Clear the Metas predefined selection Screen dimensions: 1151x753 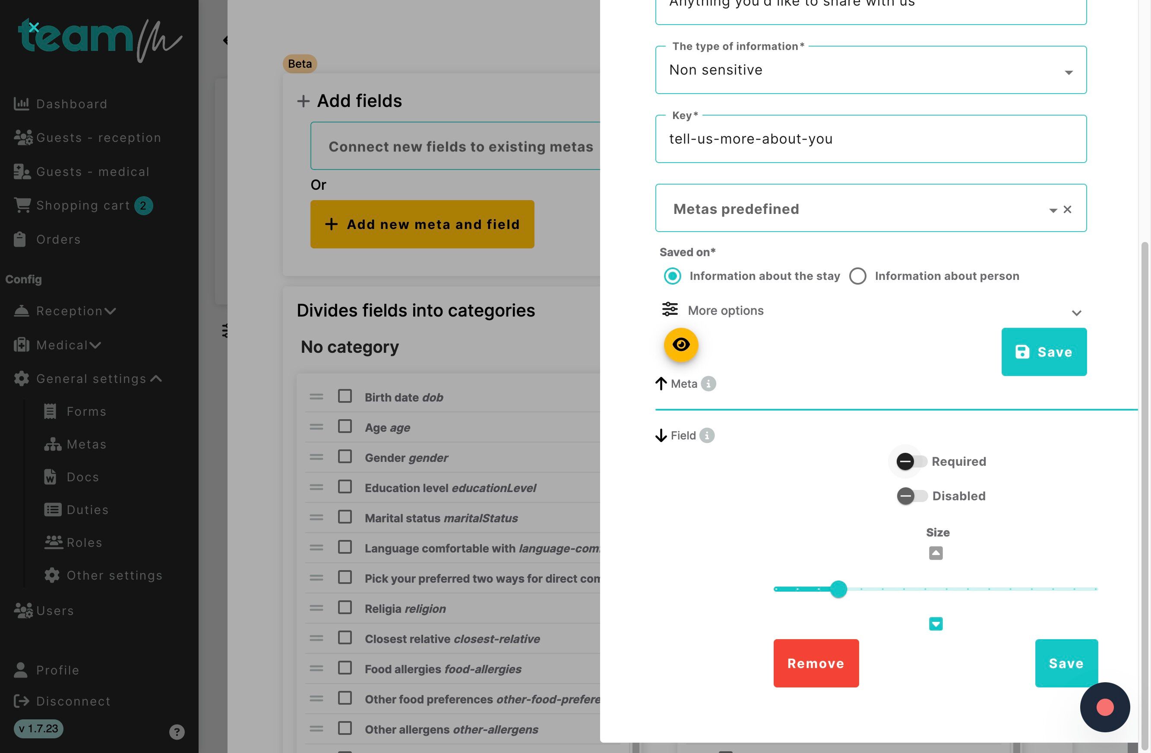click(1067, 210)
